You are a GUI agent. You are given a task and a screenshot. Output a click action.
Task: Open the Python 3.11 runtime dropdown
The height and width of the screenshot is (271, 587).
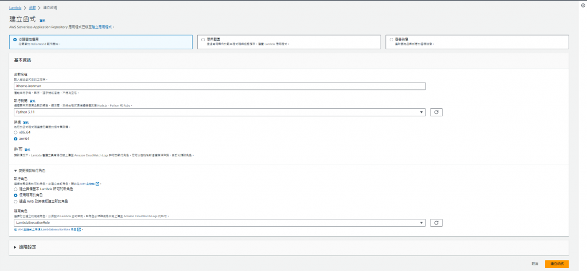[220, 112]
